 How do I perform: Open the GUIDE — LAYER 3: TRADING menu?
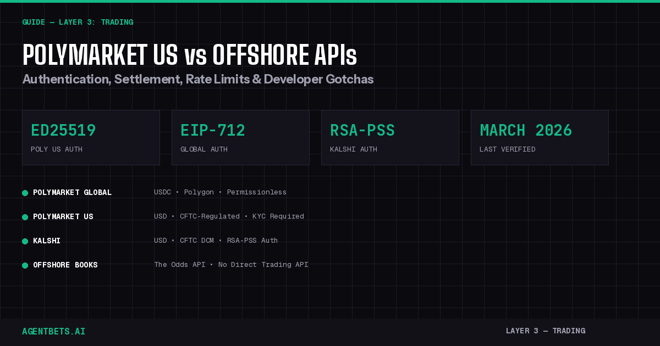click(77, 22)
